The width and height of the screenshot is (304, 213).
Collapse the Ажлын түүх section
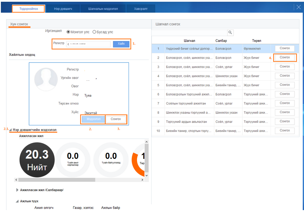point(17,201)
